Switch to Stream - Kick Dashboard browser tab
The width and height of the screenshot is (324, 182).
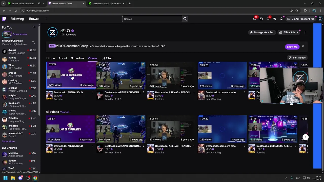23,4
